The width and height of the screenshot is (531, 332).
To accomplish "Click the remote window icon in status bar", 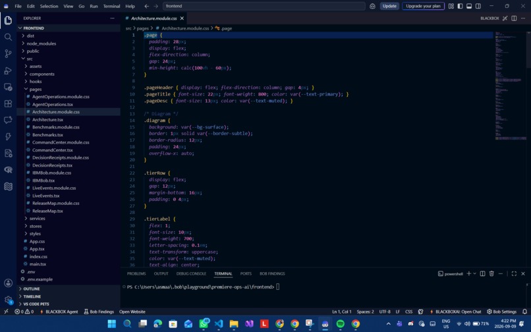I will click(x=6, y=312).
